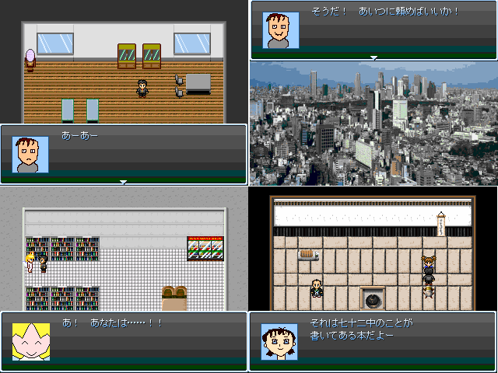Image resolution: width=498 pixels, height=373 pixels.
Task: Click the right wall window above the desk
Action: pos(192,44)
